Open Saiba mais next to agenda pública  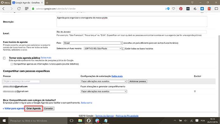tap(46, 58)
